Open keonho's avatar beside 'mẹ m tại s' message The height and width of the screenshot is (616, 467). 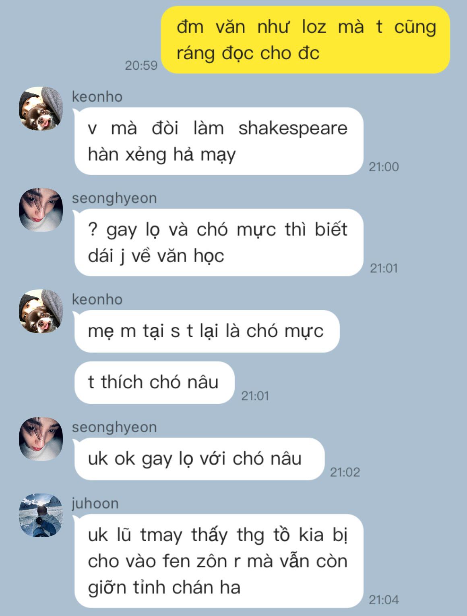pos(41,311)
